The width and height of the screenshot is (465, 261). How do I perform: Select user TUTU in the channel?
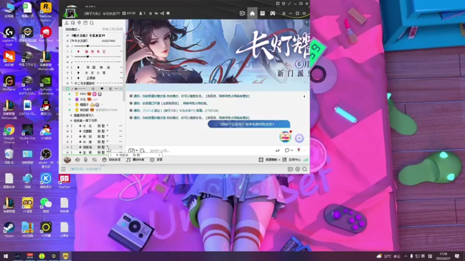click(x=83, y=94)
